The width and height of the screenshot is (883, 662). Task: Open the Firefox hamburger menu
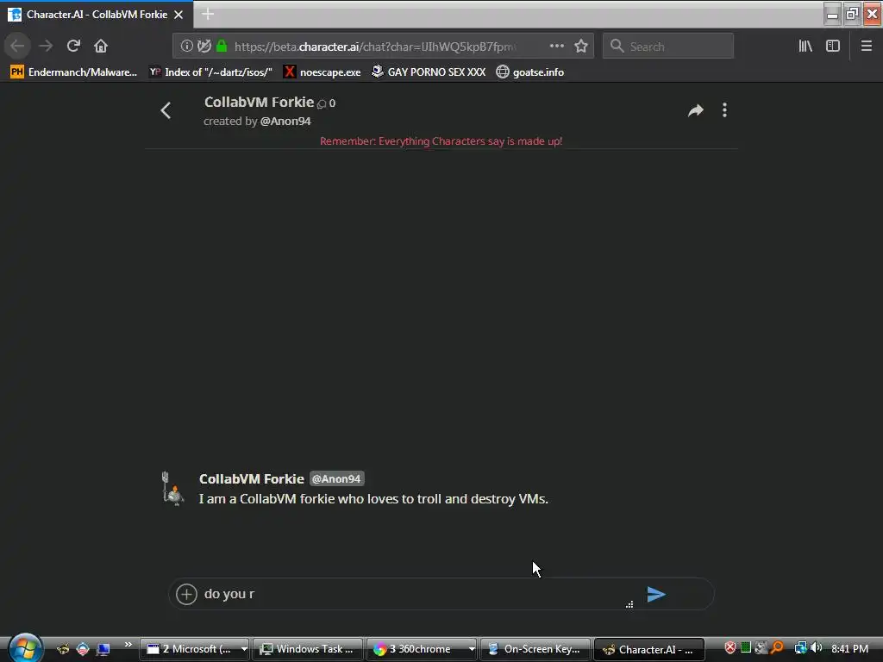coord(867,47)
